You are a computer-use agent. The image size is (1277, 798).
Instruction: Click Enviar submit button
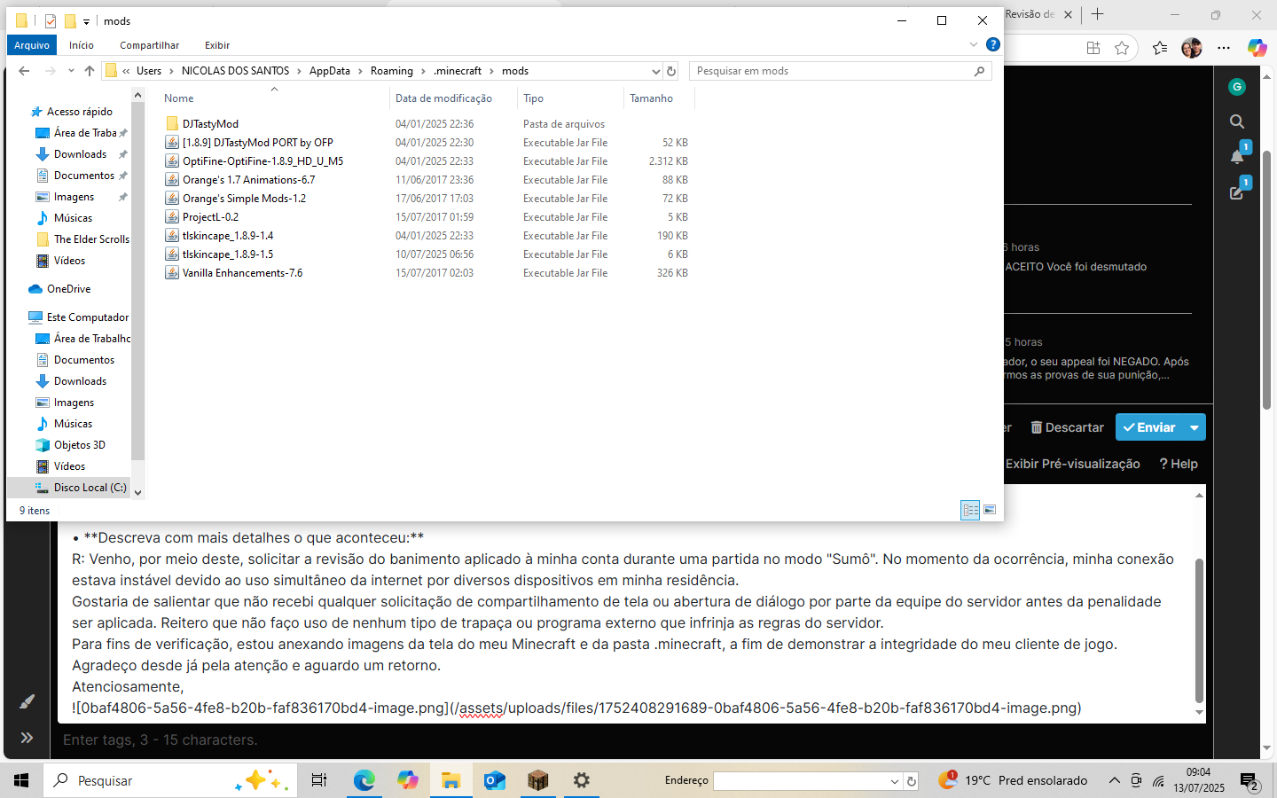click(x=1149, y=427)
